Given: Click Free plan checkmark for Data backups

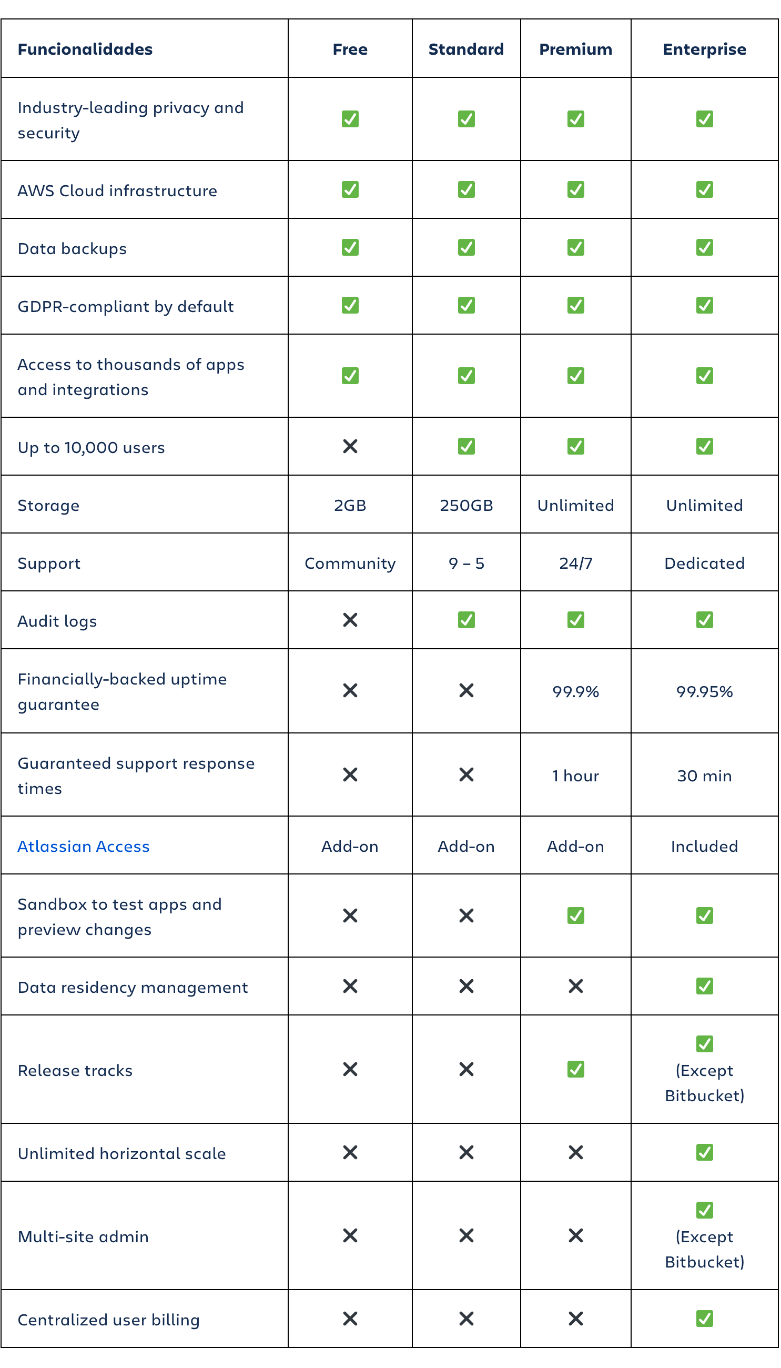Looking at the screenshot, I should 350,247.
